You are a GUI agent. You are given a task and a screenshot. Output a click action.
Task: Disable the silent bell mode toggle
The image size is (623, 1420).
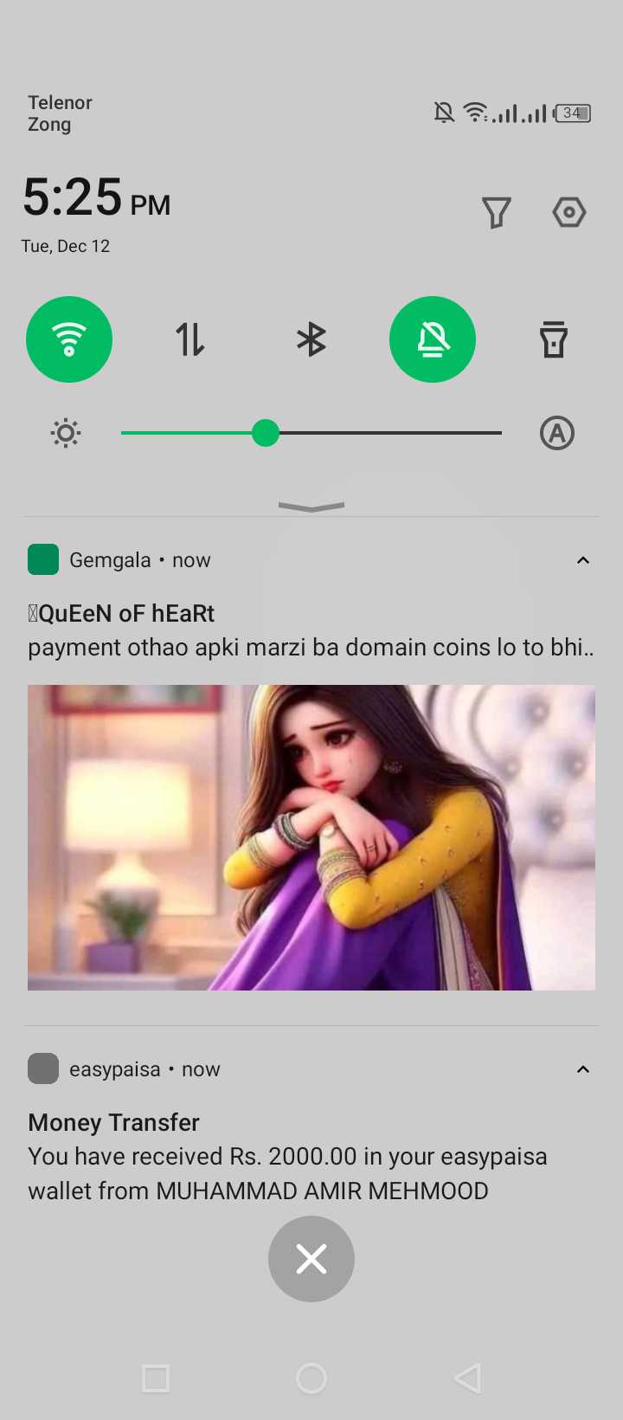[433, 339]
